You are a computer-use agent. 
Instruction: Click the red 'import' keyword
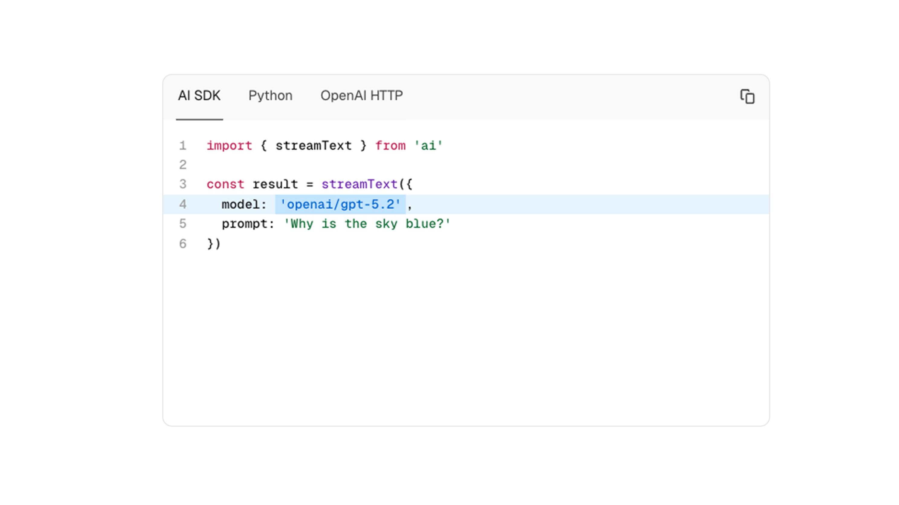coord(229,146)
